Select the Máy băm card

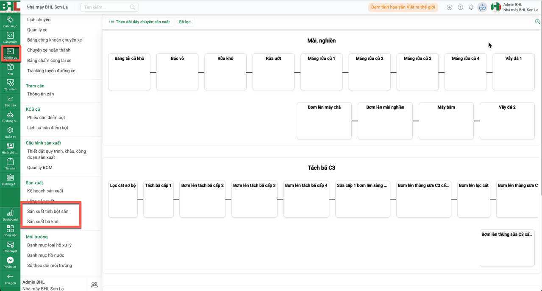[x=446, y=120]
